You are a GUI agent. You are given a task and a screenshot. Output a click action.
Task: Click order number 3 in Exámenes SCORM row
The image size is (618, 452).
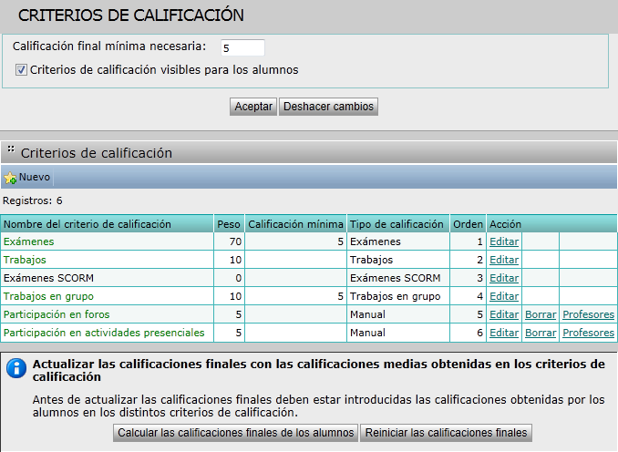tap(479, 278)
